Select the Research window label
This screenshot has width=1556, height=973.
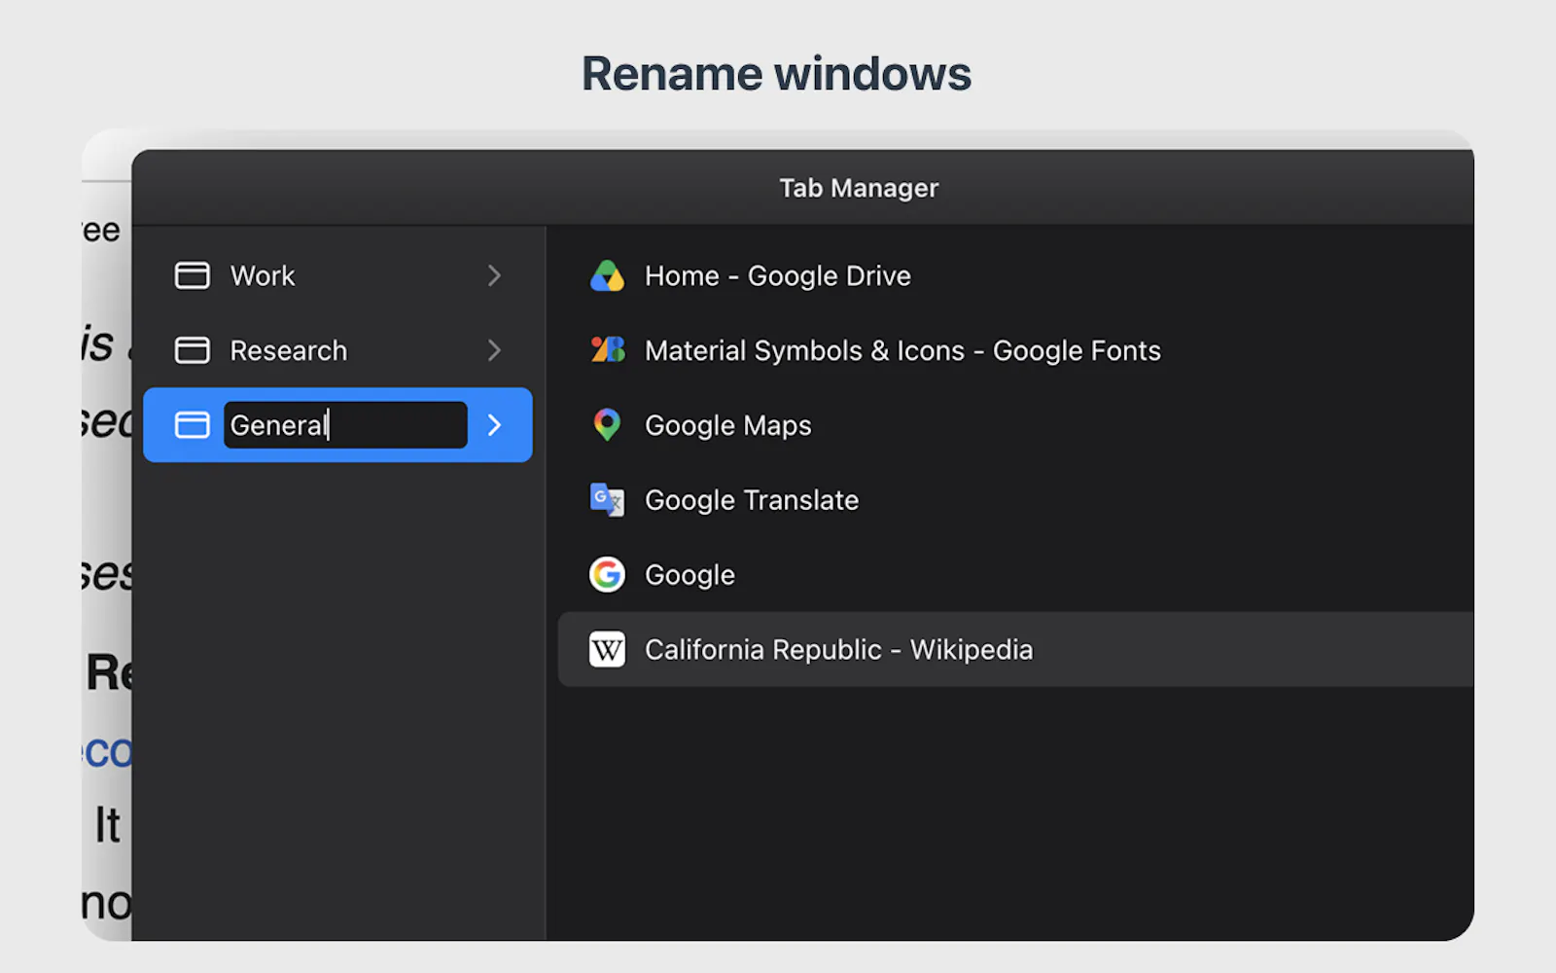click(288, 351)
